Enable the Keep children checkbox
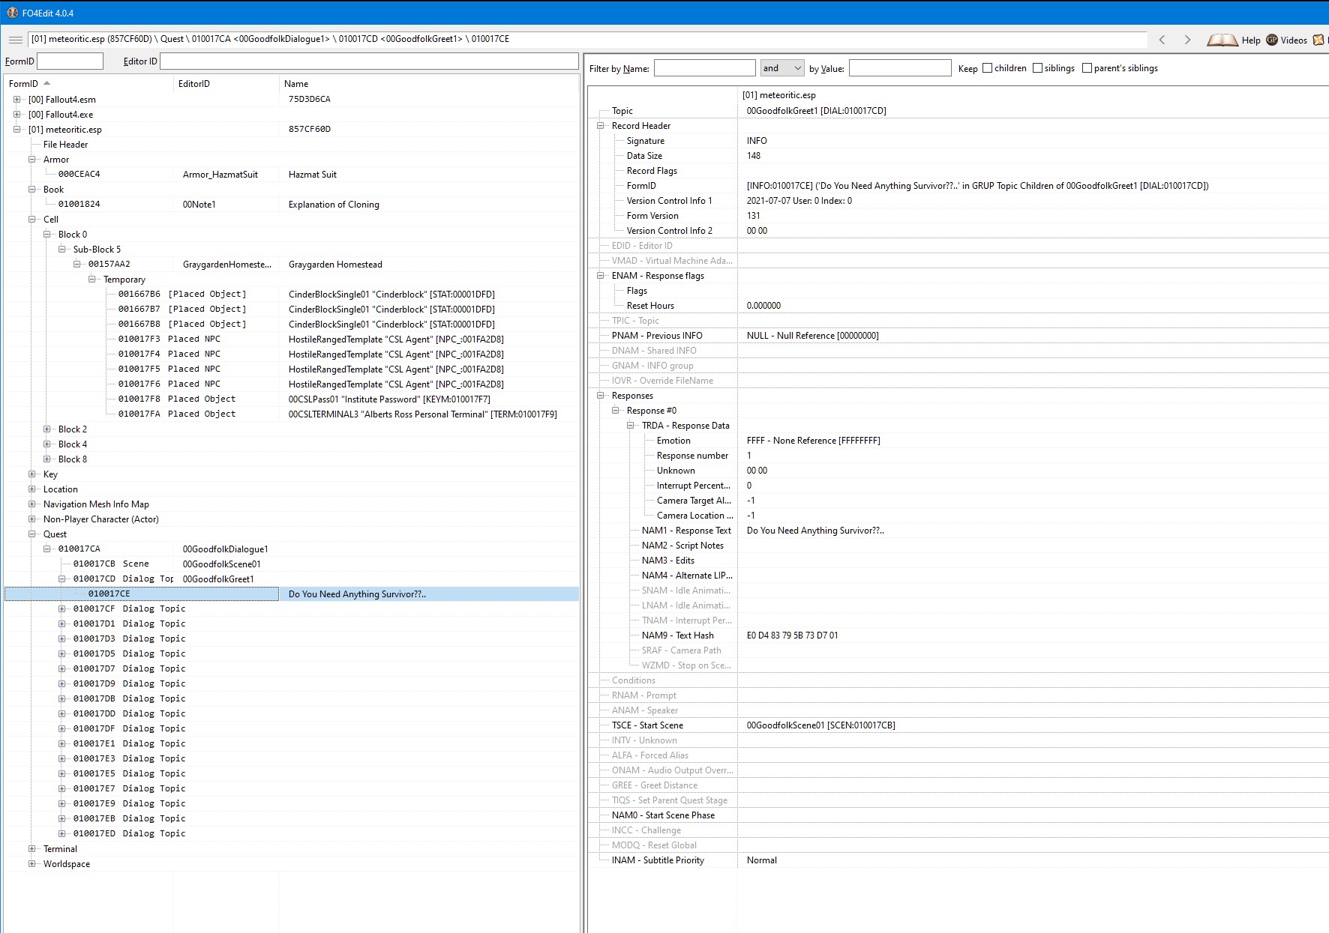The width and height of the screenshot is (1329, 933). 987,68
